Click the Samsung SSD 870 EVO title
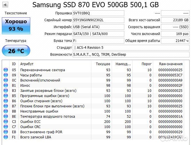The height and width of the screenshot is (145, 191). [x=96, y=5]
